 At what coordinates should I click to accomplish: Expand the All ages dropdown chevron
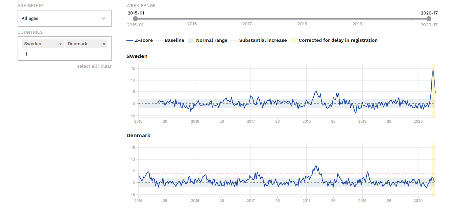[103, 19]
